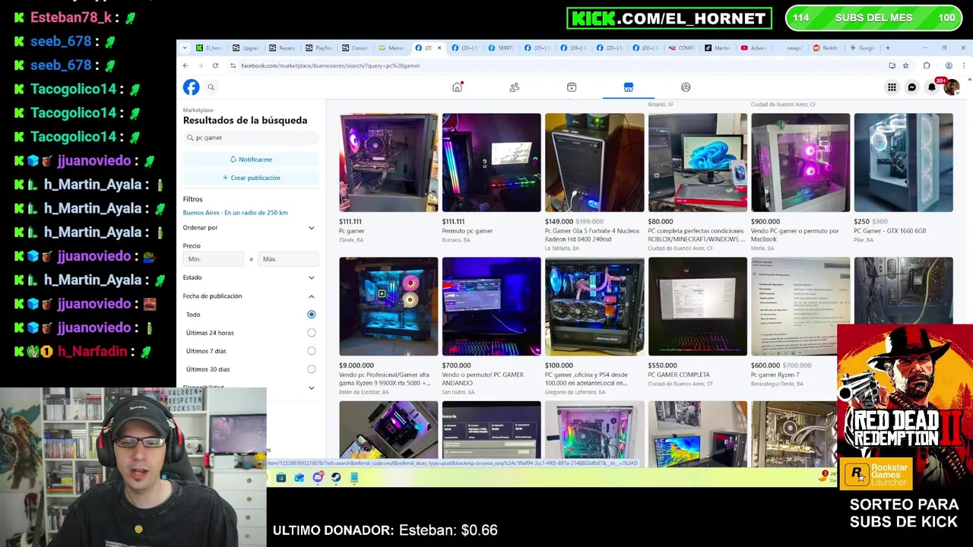Select 'Últimos 7 días' radio button

coord(311,351)
